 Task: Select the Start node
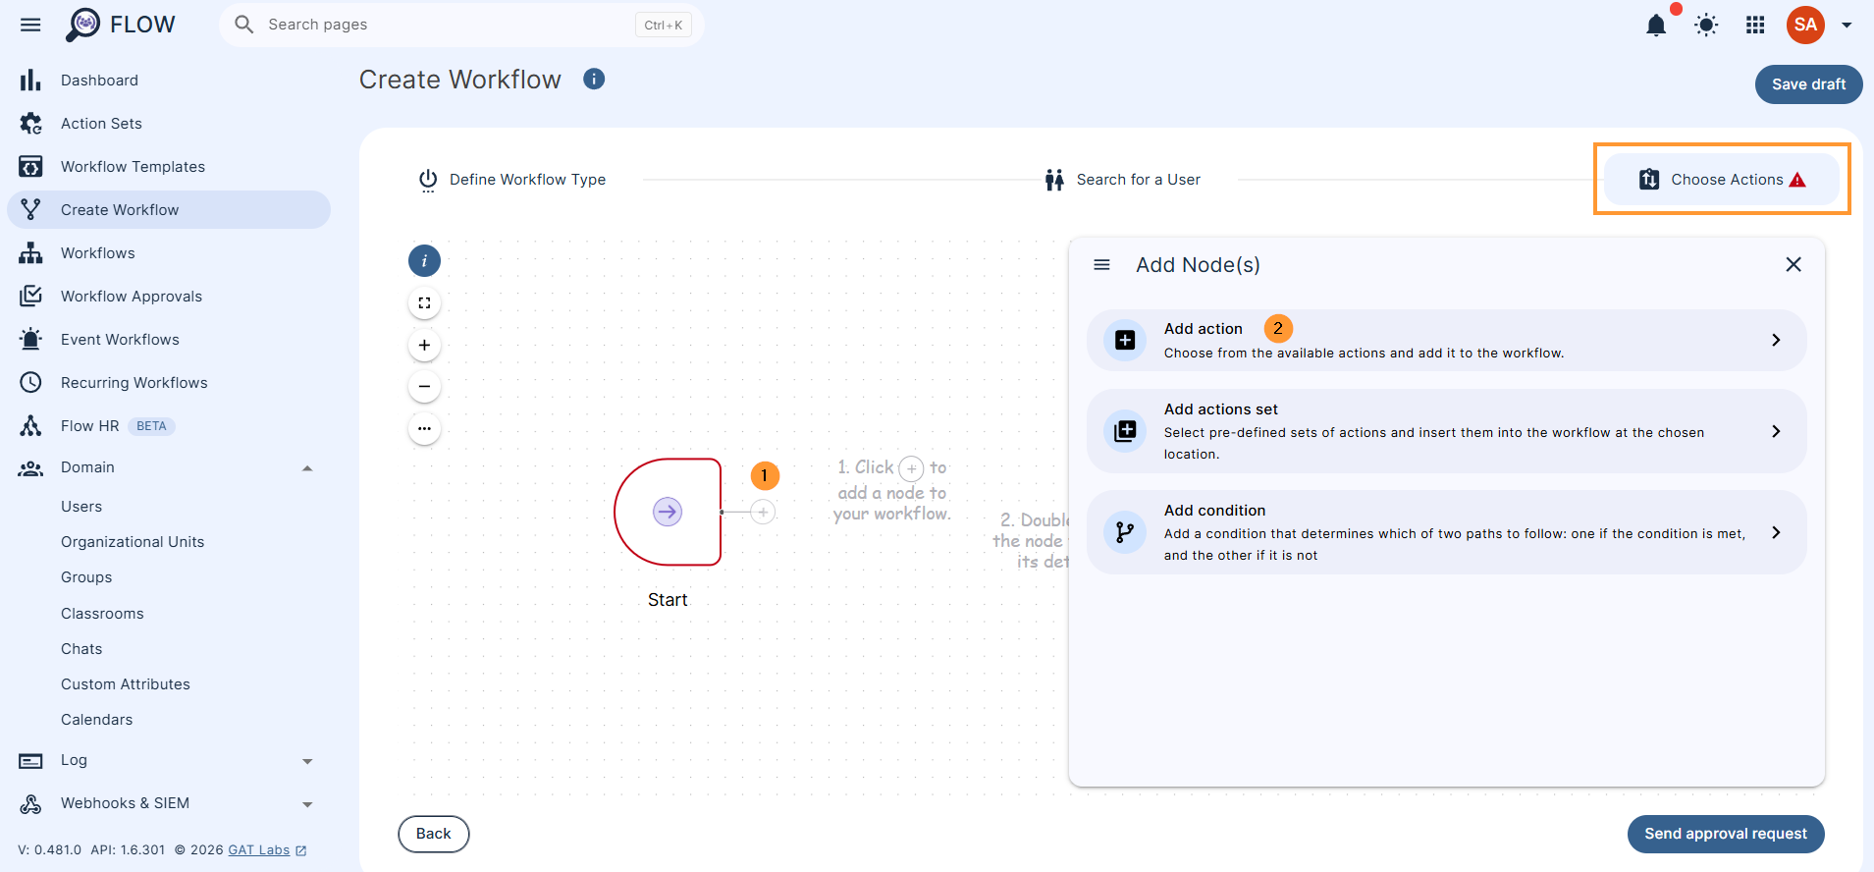click(x=668, y=512)
